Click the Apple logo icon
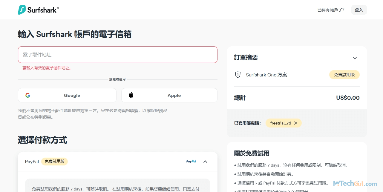Image resolution: width=383 pixels, height=192 pixels. click(131, 95)
